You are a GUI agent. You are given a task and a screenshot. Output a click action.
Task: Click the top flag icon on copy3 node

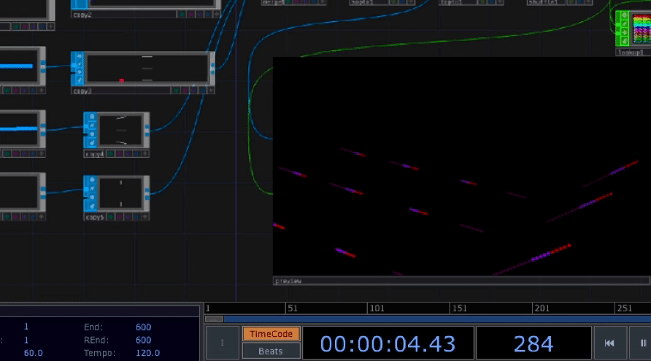coord(78,56)
